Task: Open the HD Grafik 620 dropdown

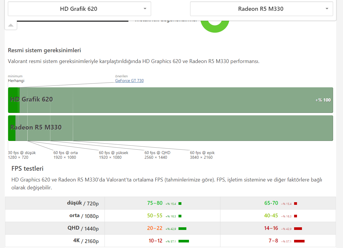Action: pos(79,9)
